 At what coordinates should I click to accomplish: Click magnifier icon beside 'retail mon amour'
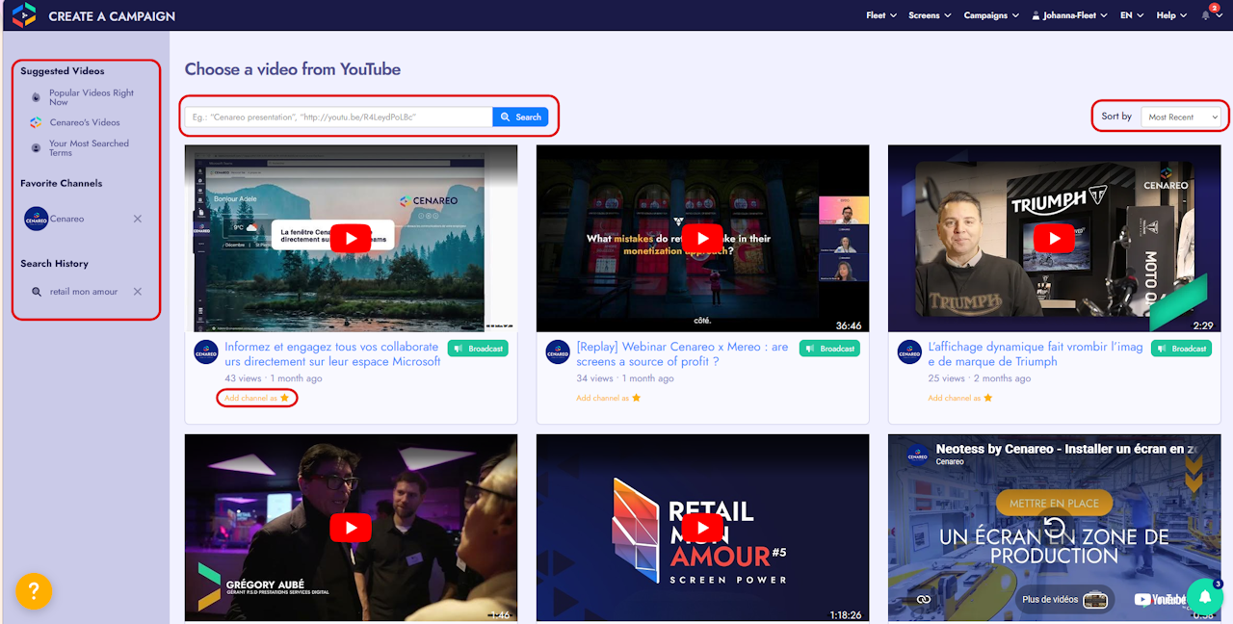click(x=37, y=292)
